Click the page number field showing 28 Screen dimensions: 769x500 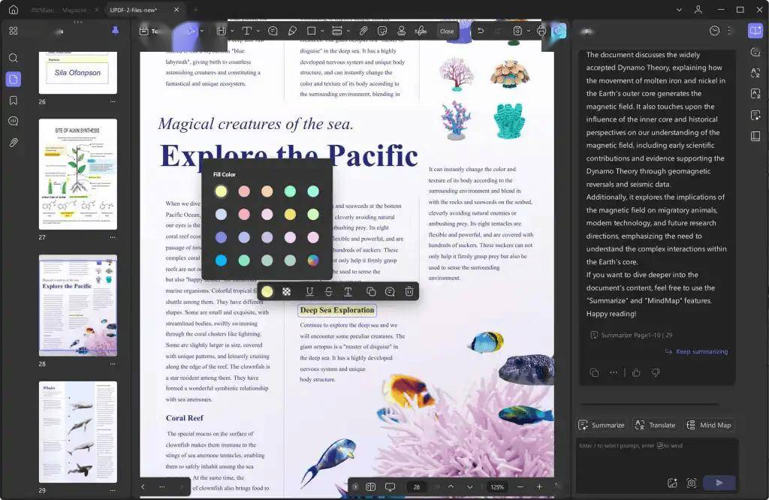click(x=416, y=486)
